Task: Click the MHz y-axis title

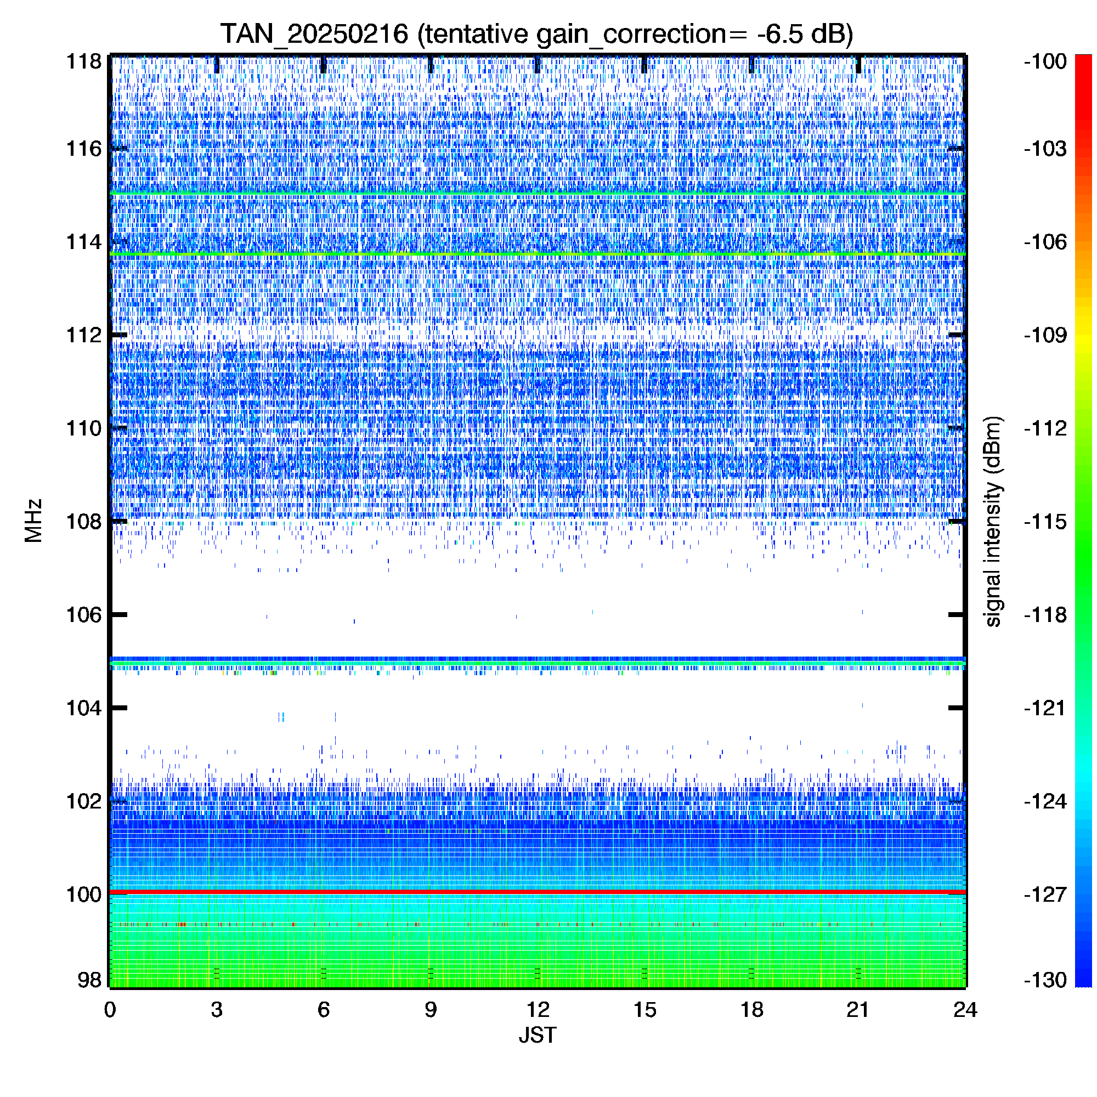Action: 33,521
